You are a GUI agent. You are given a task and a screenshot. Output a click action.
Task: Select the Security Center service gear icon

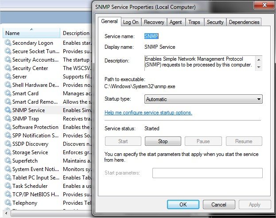coord(8,68)
